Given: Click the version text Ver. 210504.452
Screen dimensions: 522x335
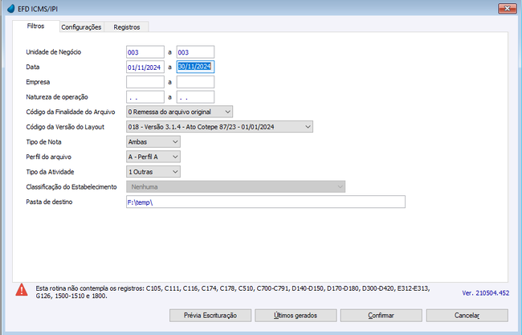Looking at the screenshot, I should [x=485, y=293].
